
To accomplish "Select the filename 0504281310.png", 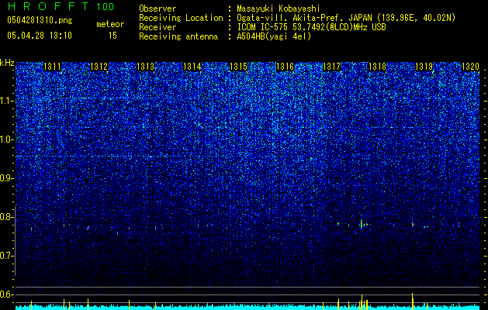I will 40,20.
